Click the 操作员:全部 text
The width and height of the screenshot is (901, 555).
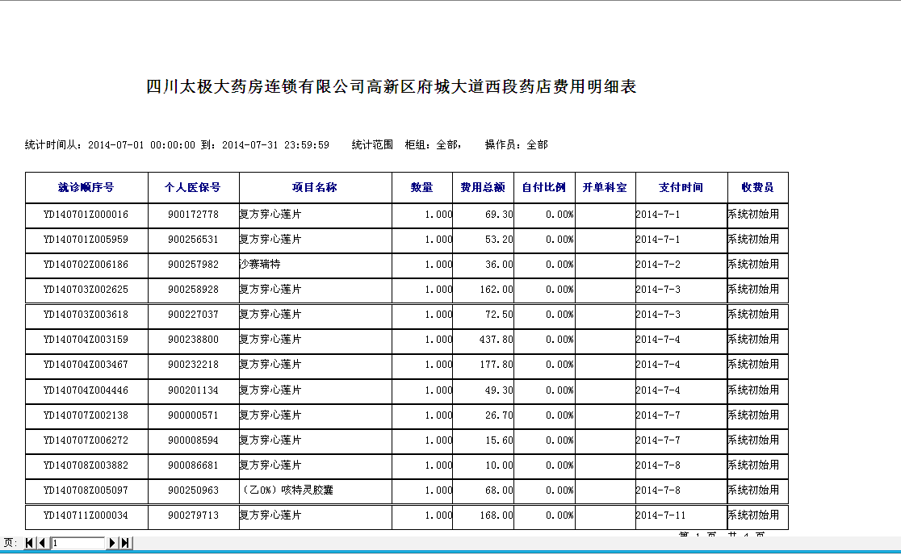(x=516, y=144)
